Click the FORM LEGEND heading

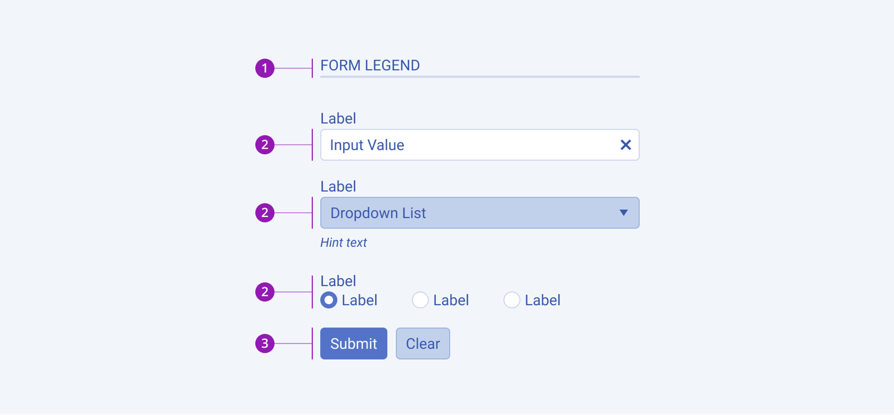370,66
